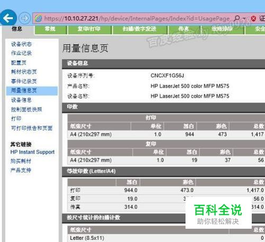This screenshot has height=242, width=265.
Task: Click the 产品名称 value HP LaserJet 500 color MFP M575
Action: (190, 86)
